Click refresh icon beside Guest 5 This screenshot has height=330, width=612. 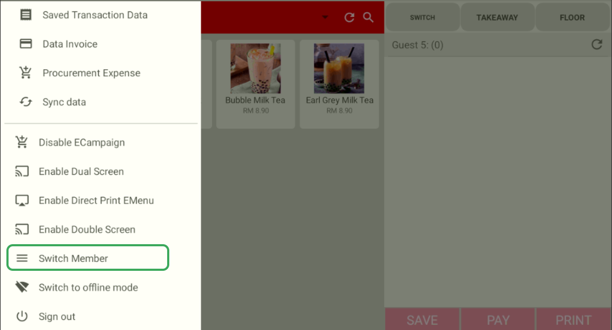coord(597,44)
